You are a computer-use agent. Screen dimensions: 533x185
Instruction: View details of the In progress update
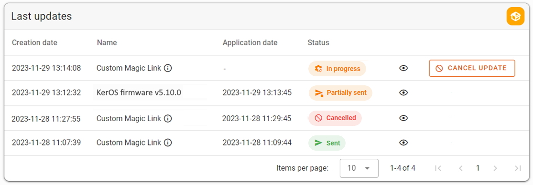point(403,69)
